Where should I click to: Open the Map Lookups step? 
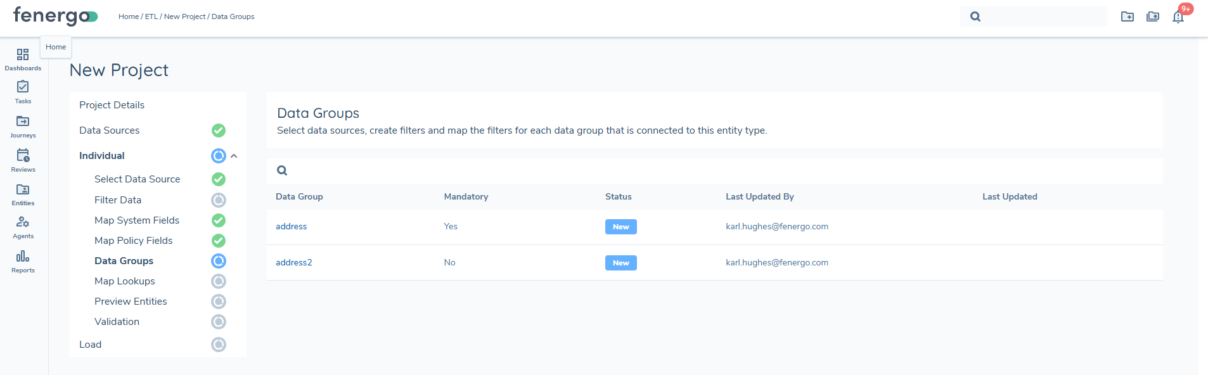click(x=124, y=281)
